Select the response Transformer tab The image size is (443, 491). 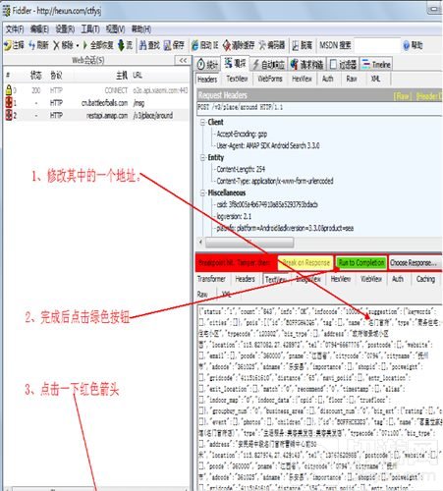[x=211, y=279]
